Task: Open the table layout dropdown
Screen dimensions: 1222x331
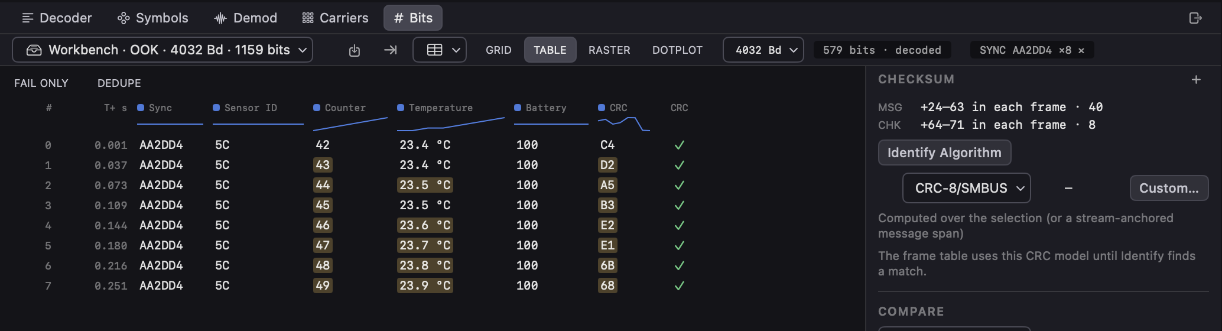Action: pos(440,50)
